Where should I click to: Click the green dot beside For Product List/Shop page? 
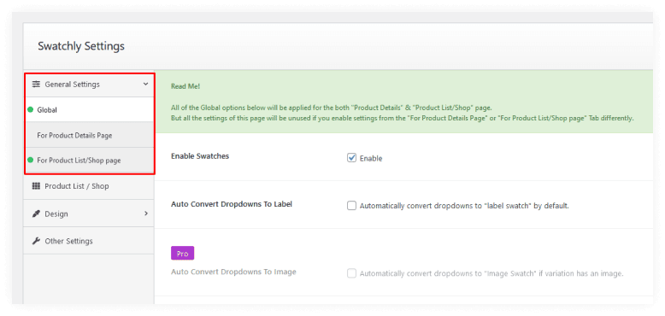pyautogui.click(x=31, y=160)
